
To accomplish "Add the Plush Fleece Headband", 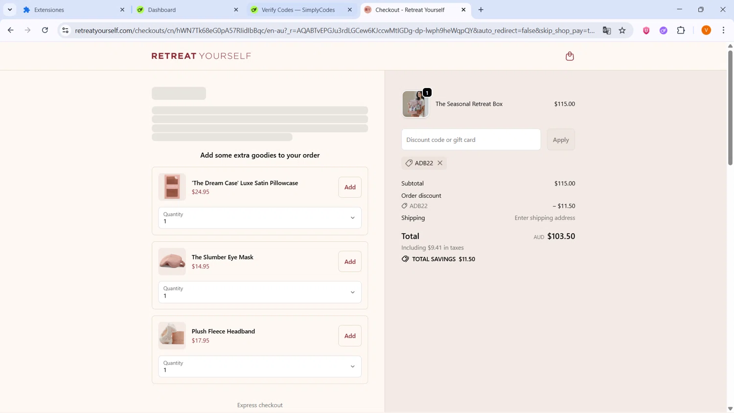I will (350, 336).
